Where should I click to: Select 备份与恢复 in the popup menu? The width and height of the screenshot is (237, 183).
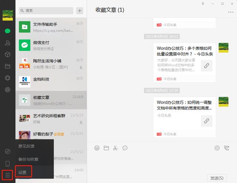[34, 159]
